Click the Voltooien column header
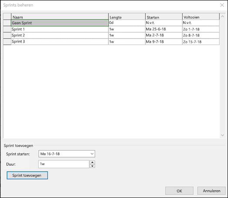 [x=201, y=16]
